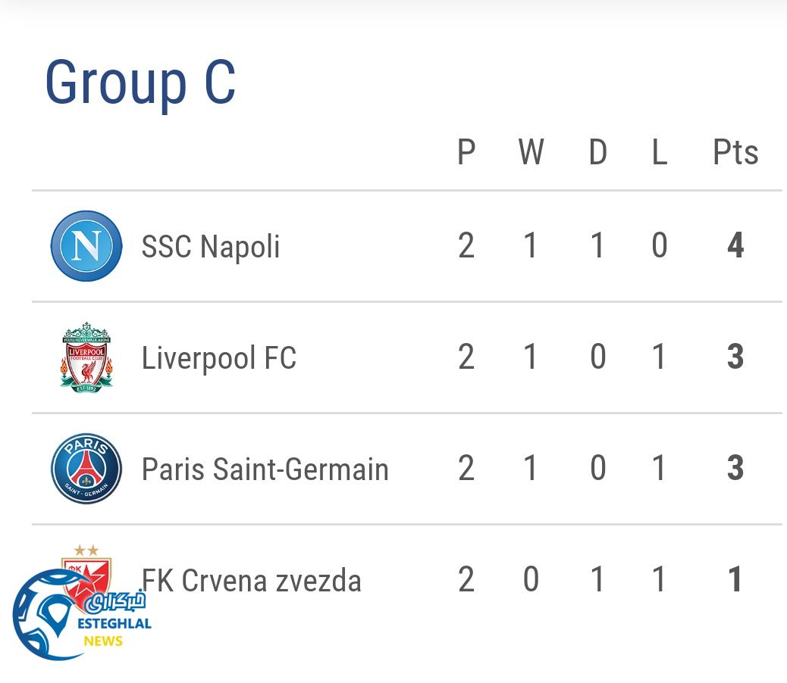This screenshot has height=683, width=787.
Task: Click the Liverpool FC club crest
Action: pos(86,357)
